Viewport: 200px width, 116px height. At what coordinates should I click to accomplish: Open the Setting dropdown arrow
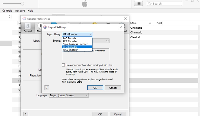[107, 41]
